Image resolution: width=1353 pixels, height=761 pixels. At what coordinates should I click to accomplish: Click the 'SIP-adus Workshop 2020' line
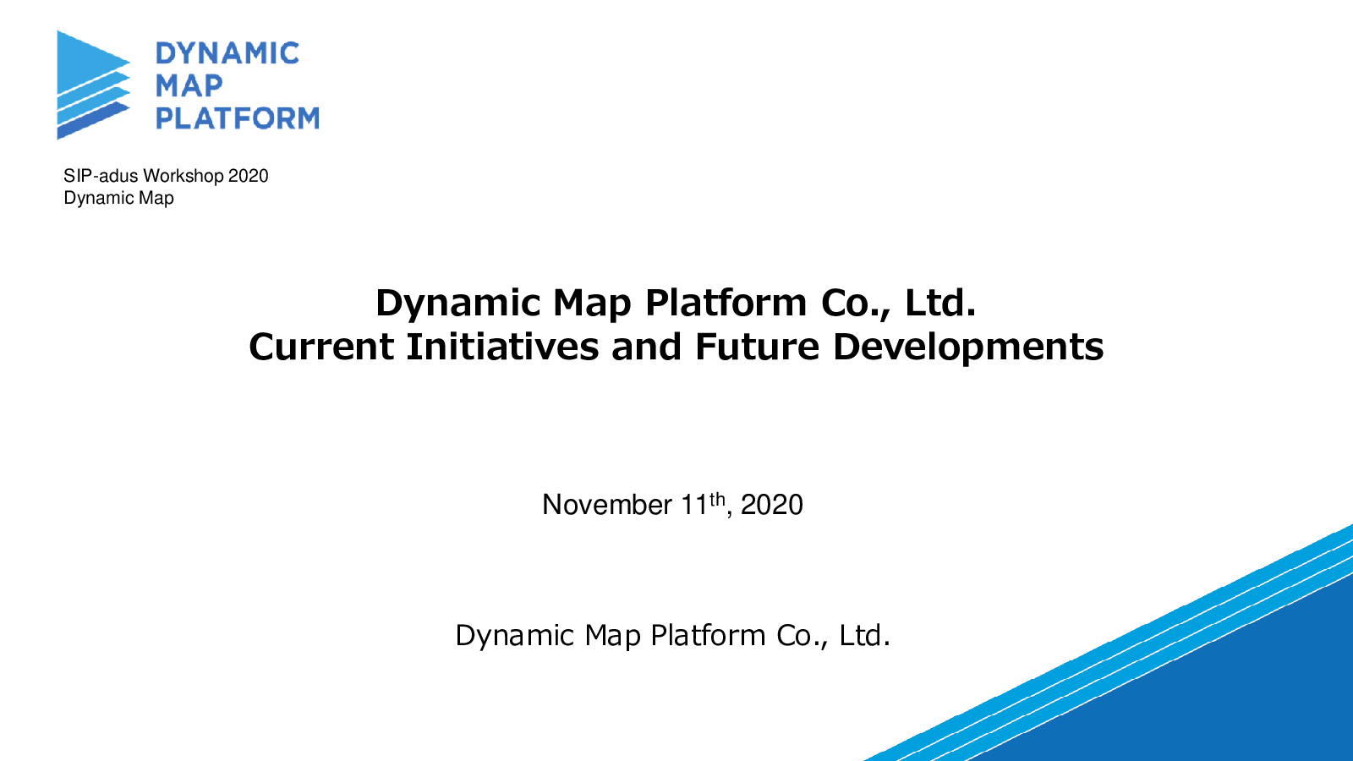[x=166, y=176]
